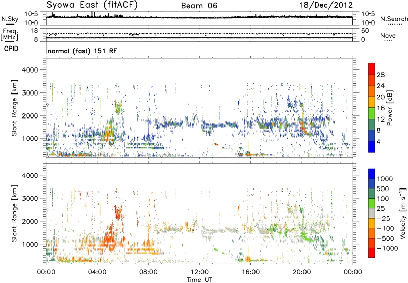Click the '4000' tick in the power panel
Viewport: 408px width, 283px height.
(30, 70)
